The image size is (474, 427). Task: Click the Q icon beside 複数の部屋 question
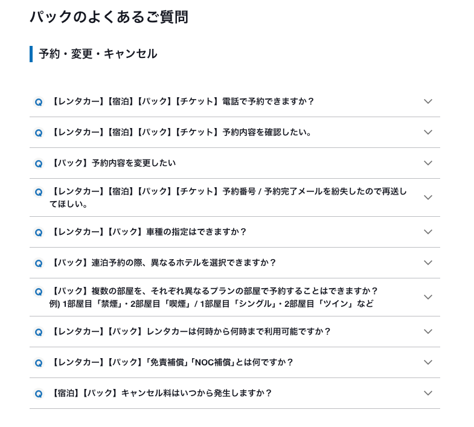39,292
